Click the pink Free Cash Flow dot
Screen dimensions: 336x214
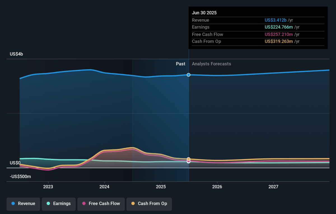point(84,204)
